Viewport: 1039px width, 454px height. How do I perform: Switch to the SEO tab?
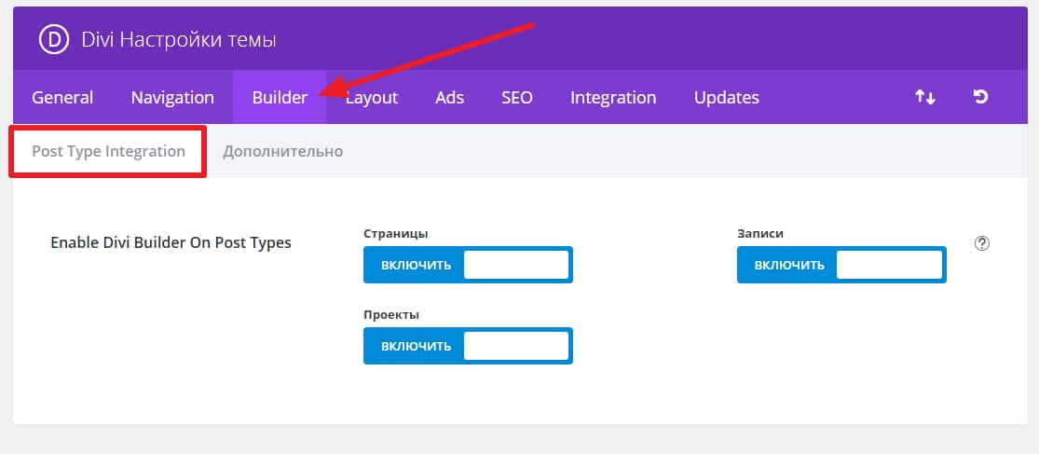(517, 97)
